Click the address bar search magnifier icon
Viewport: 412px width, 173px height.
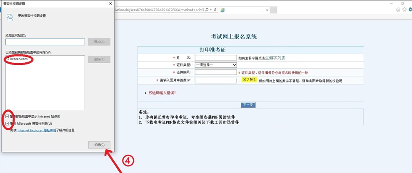[x=207, y=9]
